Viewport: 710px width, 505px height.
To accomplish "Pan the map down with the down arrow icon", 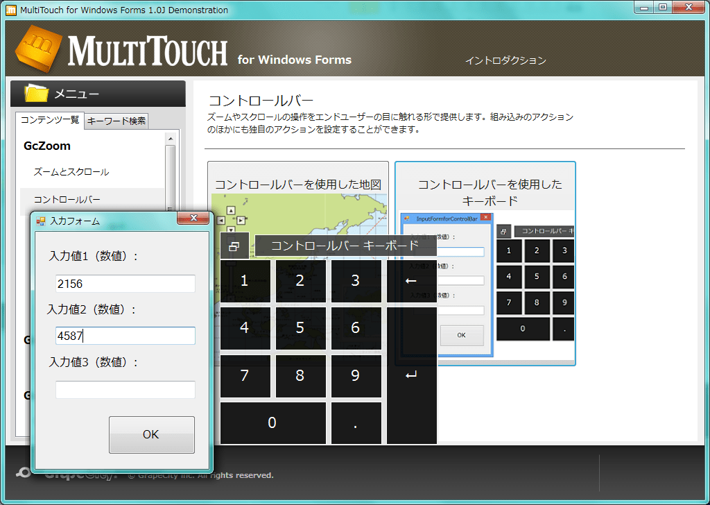I will [x=231, y=229].
